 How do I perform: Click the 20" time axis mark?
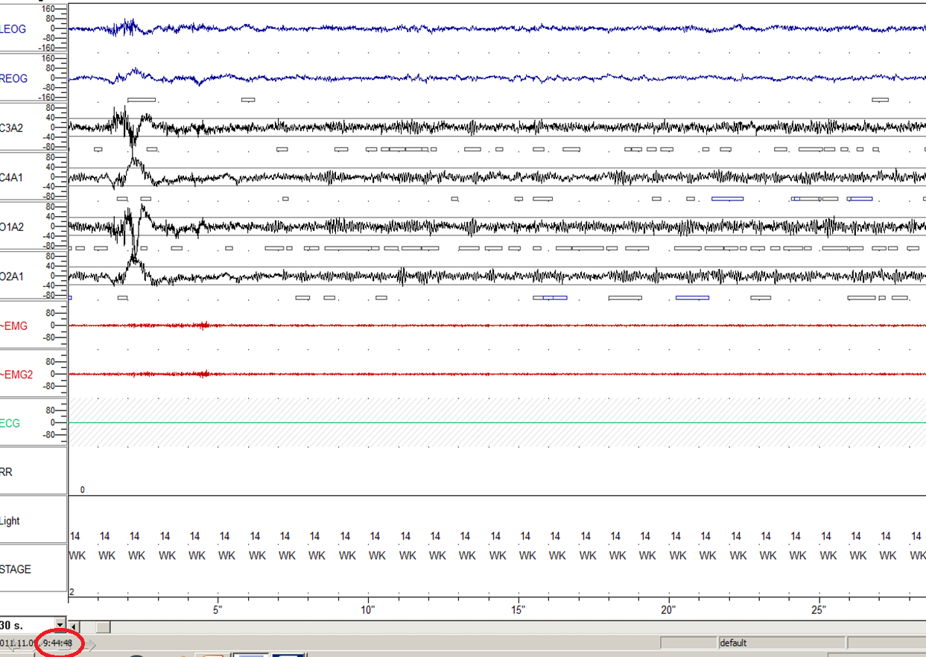pyautogui.click(x=668, y=610)
